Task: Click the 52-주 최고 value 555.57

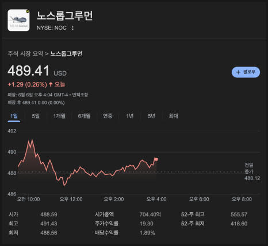Action: [239, 214]
